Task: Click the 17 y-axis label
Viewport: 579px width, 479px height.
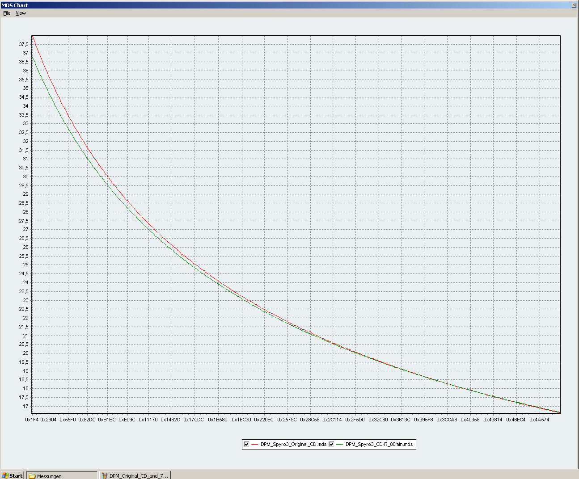Action: coord(26,406)
